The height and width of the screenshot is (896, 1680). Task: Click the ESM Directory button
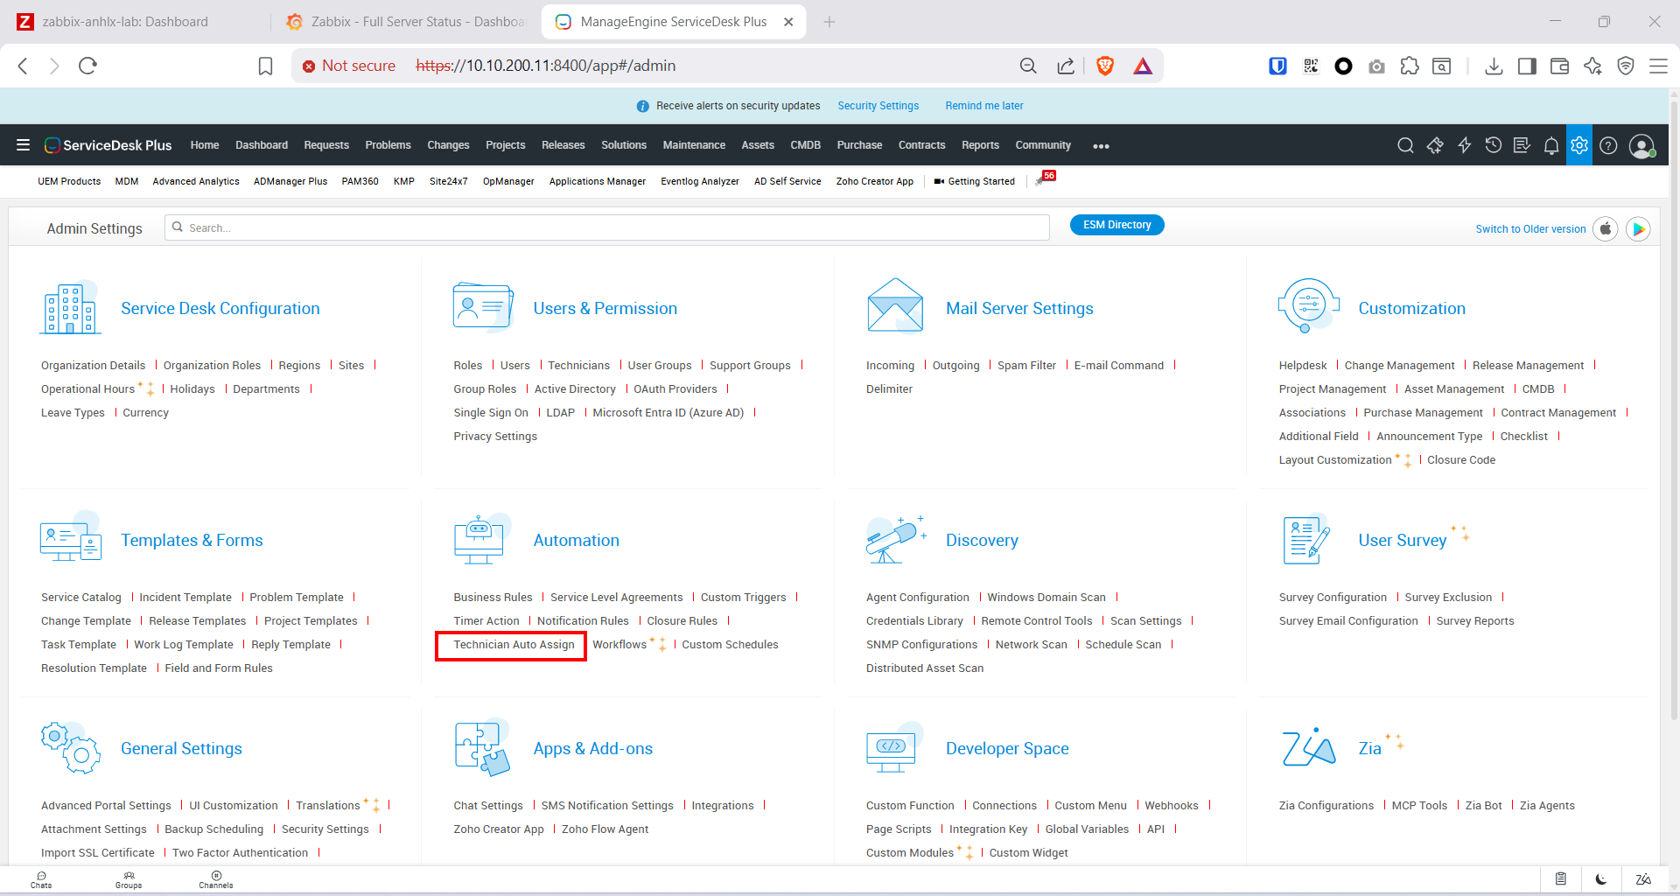(1116, 225)
